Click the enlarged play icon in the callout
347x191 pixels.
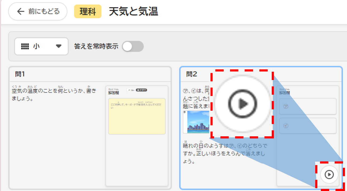click(242, 104)
